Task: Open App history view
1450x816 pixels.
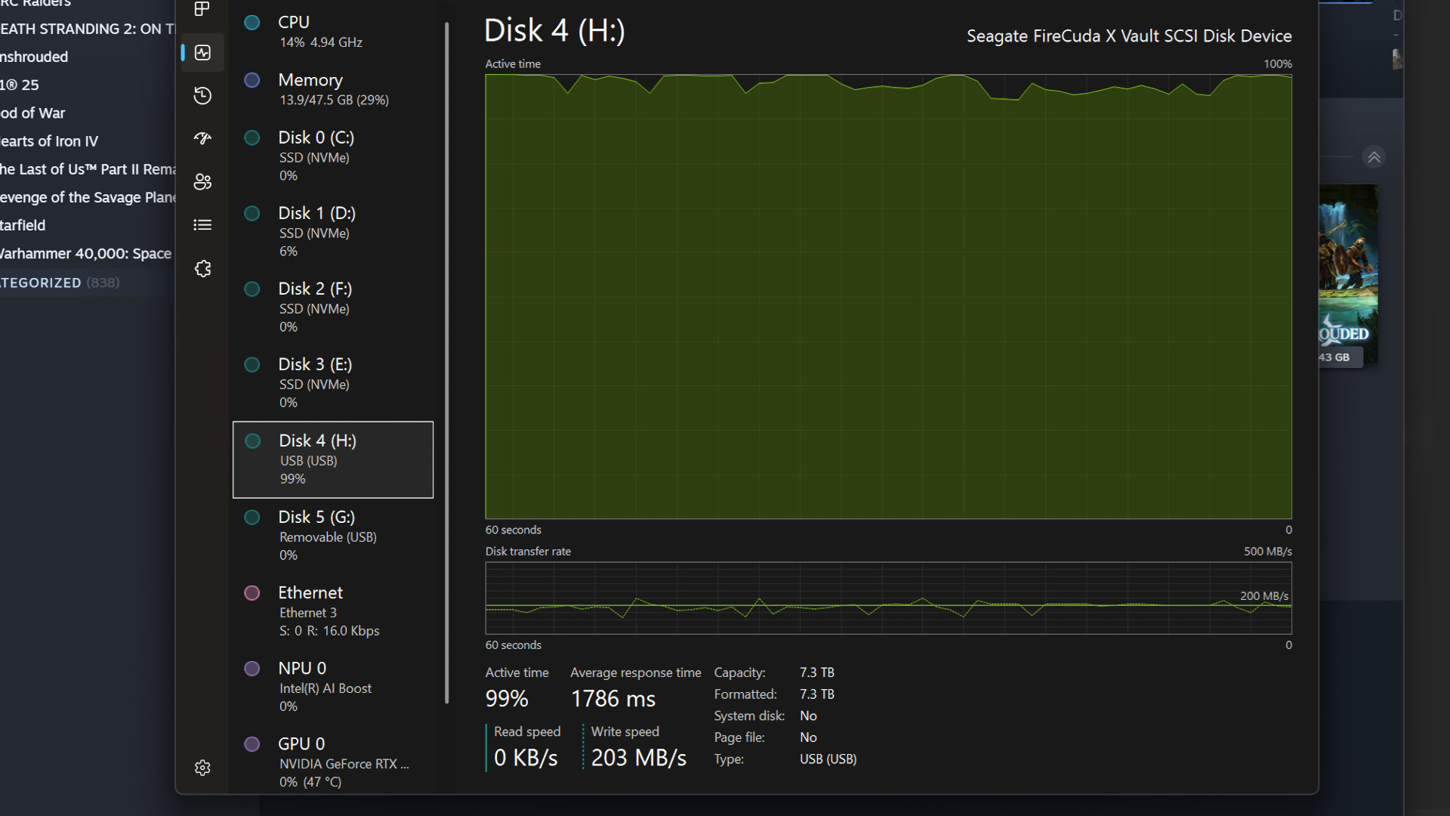Action: (x=202, y=95)
